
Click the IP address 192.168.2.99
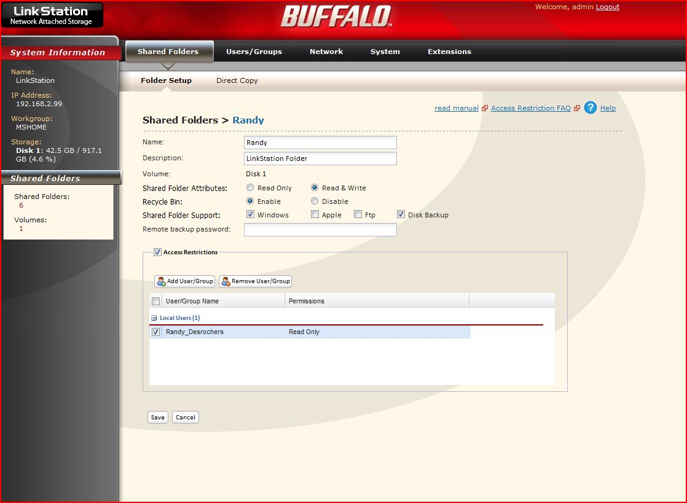39,104
